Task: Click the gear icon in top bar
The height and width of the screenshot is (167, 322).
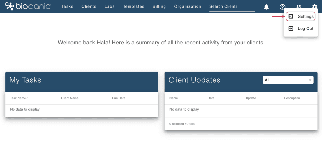Action: [314, 7]
